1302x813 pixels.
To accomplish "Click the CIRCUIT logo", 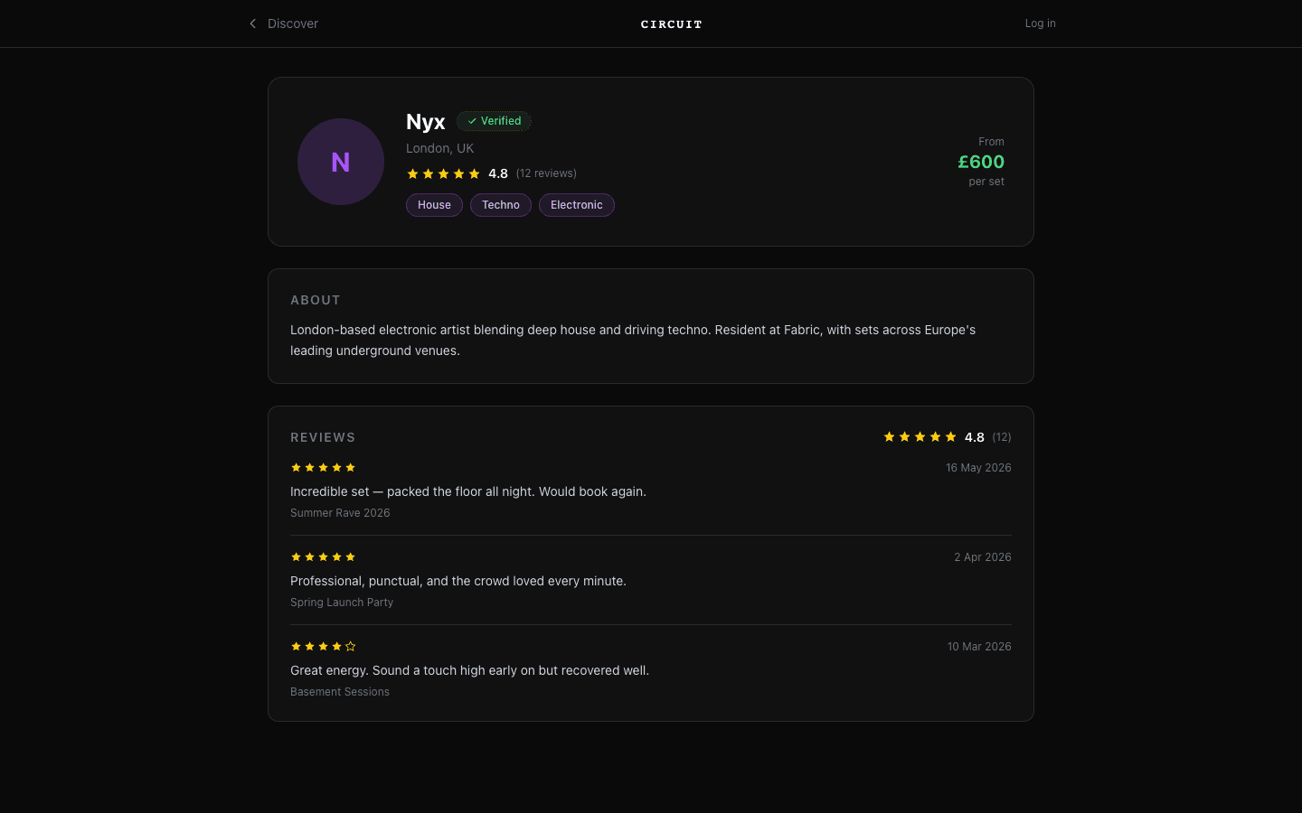I will 671,24.
